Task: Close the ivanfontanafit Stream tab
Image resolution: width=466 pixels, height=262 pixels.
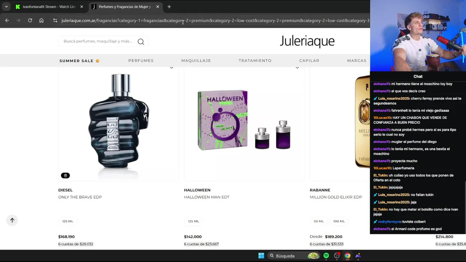Action: point(82,7)
